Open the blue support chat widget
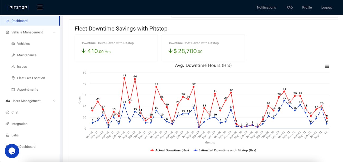Viewport: 343px width, 162px height. click(x=12, y=151)
